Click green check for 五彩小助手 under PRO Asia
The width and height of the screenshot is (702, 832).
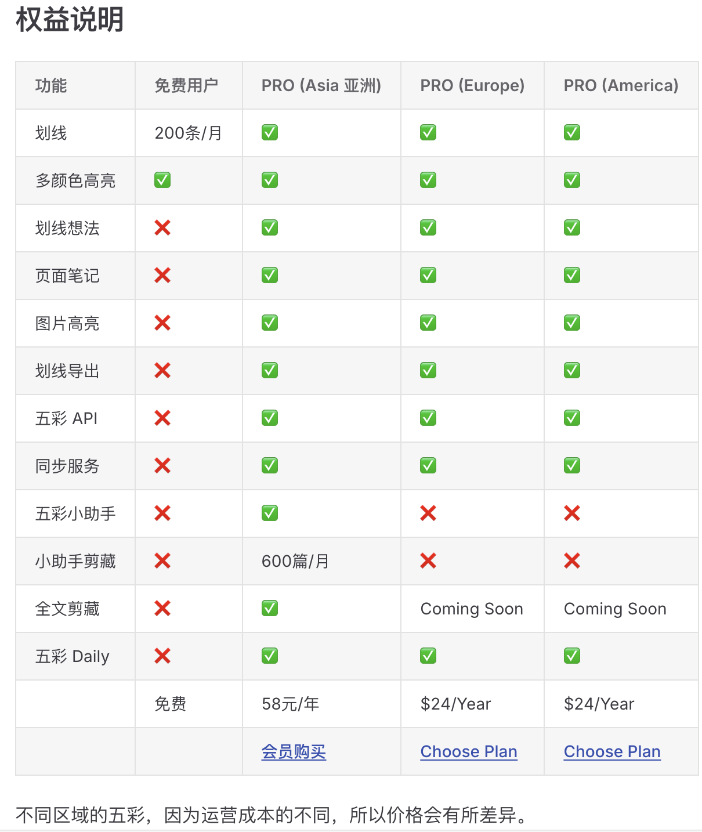[270, 513]
